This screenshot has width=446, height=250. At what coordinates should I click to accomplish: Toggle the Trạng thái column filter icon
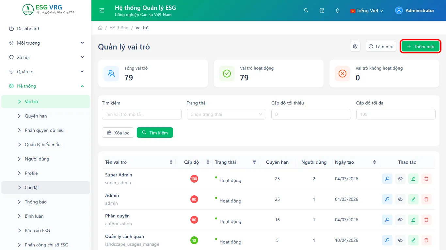click(x=254, y=162)
